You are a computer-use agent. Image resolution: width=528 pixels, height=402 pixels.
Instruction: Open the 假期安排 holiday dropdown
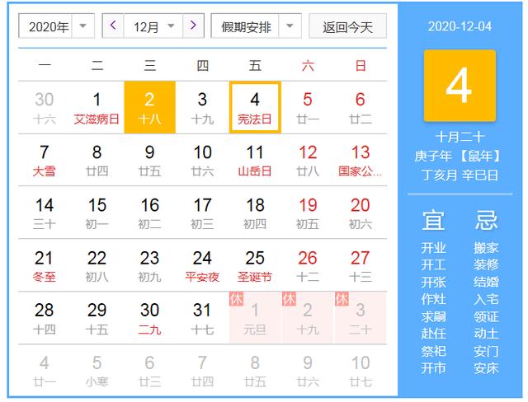(255, 26)
